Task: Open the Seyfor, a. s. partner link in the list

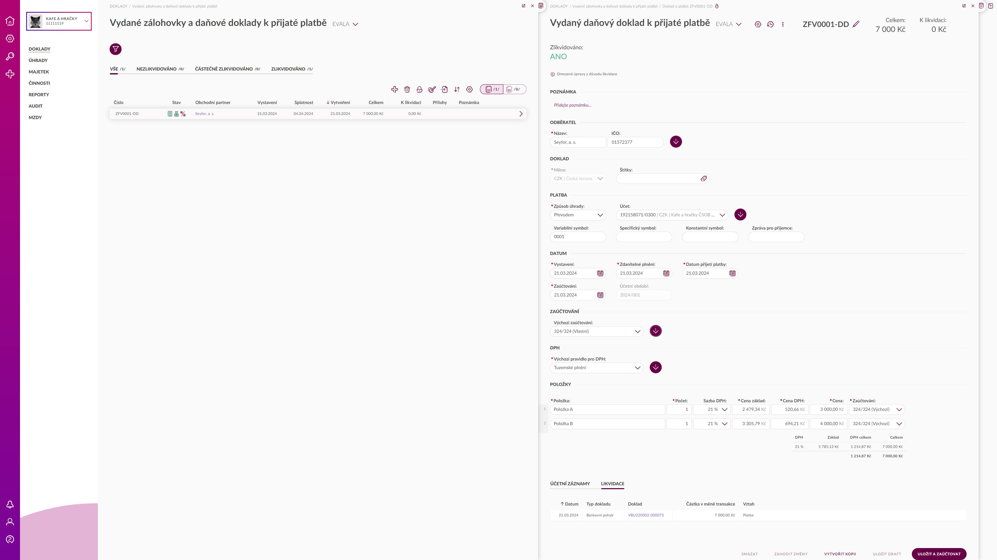Action: coord(204,114)
